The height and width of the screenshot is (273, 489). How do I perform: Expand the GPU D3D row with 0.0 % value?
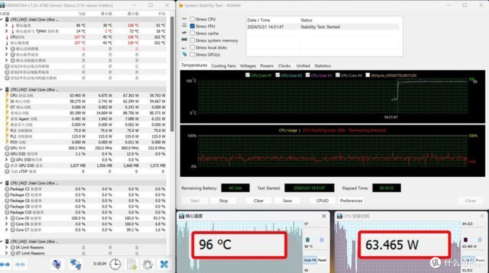[x=6, y=160]
